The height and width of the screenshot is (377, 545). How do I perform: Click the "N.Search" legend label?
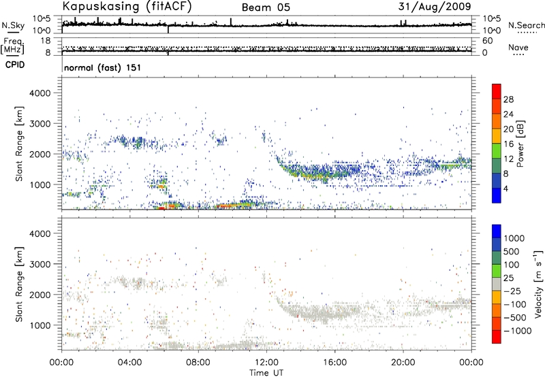click(526, 25)
